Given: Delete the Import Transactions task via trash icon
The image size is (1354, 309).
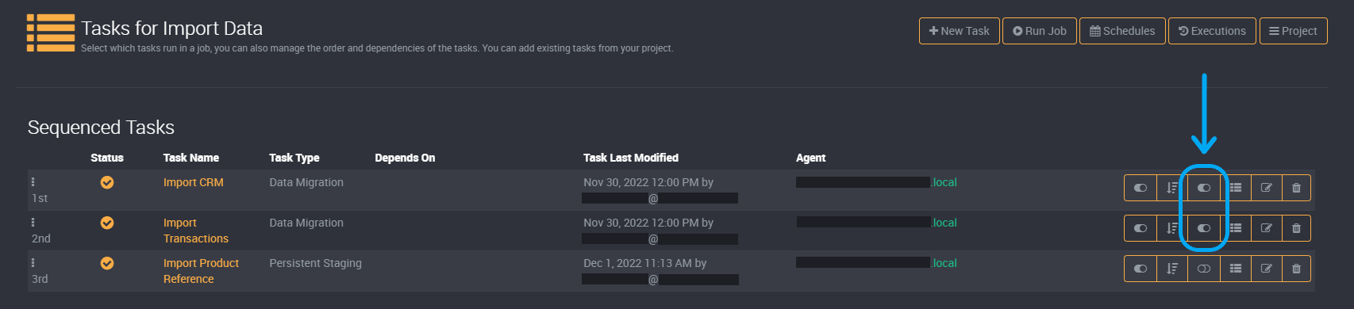Looking at the screenshot, I should click(1296, 228).
